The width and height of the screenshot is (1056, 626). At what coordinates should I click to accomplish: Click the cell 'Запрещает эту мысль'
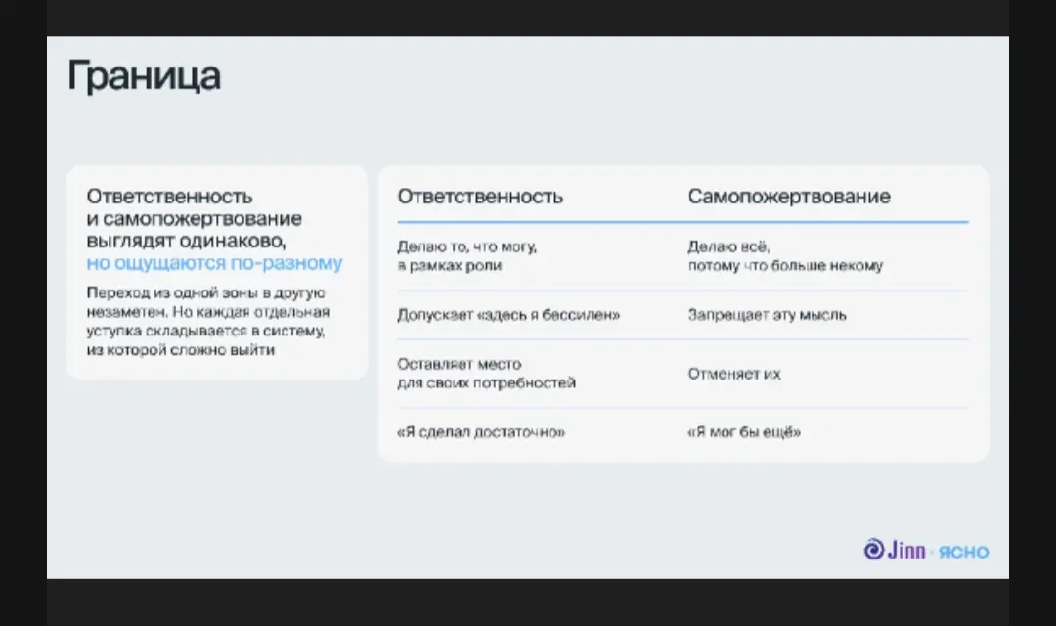point(768,315)
